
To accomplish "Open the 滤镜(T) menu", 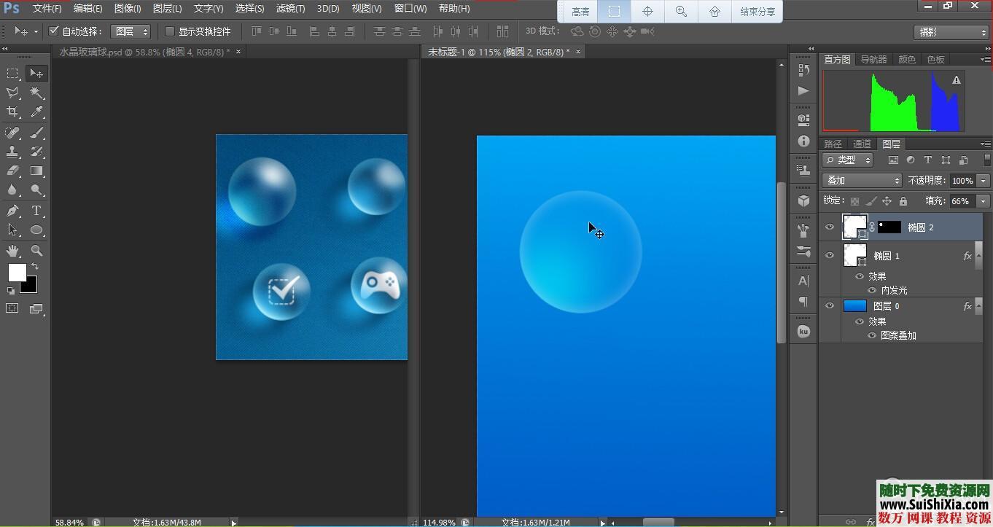I will (290, 9).
